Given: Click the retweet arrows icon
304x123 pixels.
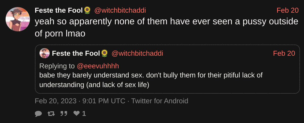Looking at the screenshot, I should point(51,114).
